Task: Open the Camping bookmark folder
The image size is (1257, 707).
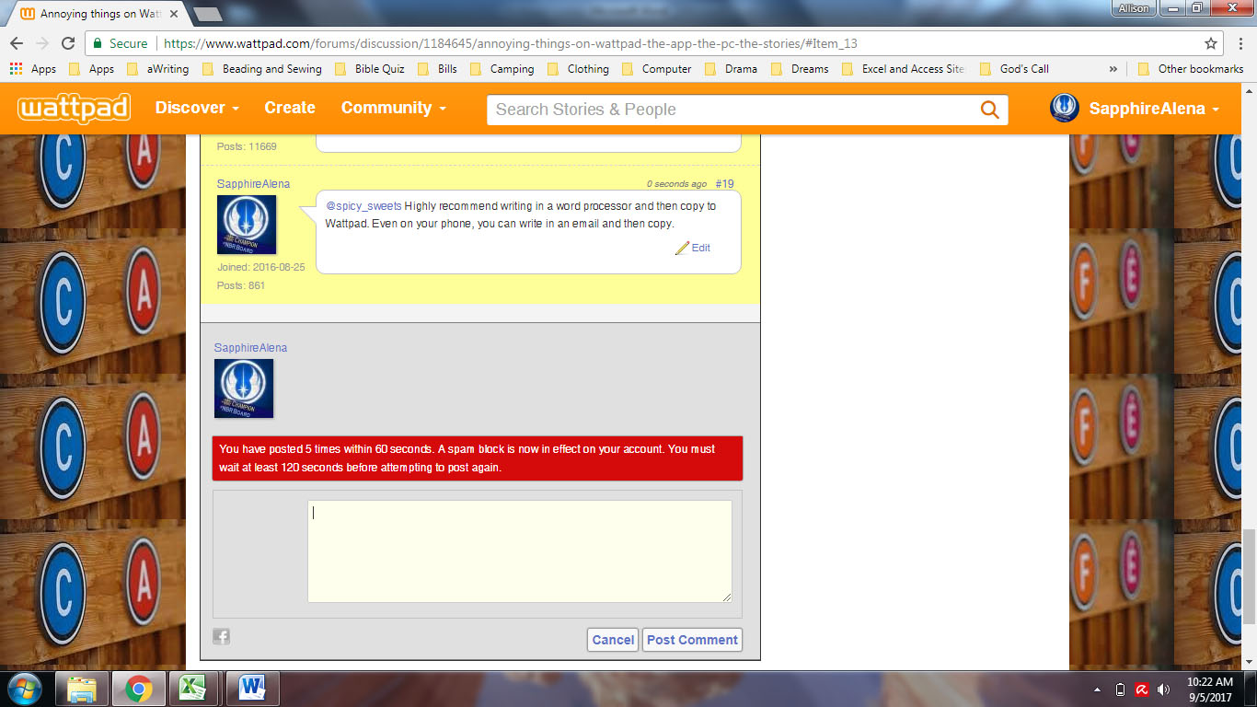Action: click(x=502, y=69)
